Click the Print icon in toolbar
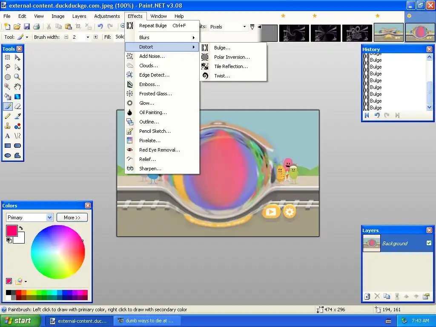436x327 pixels. (x=37, y=26)
